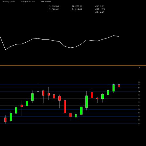Viewport: 146px width, 146px height.
Task: Click the 184 price axis label
Action: pos(139,99)
